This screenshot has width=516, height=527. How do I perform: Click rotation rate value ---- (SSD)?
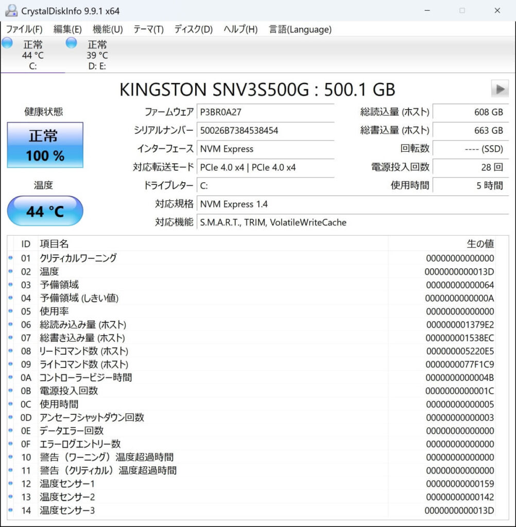pyautogui.click(x=471, y=149)
